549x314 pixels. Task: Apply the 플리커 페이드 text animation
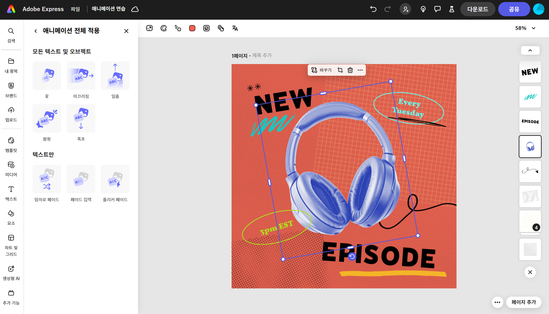pos(115,179)
